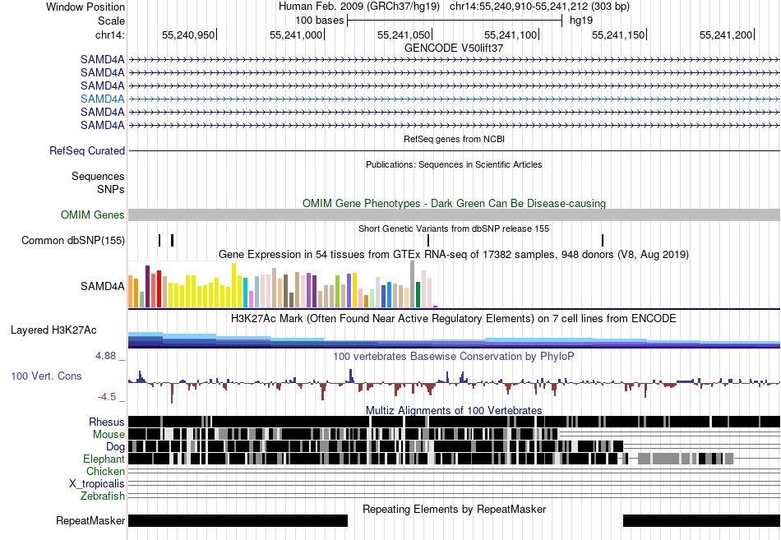
Task: Select the 55,241,200 ruler coordinate
Action: tap(726, 35)
